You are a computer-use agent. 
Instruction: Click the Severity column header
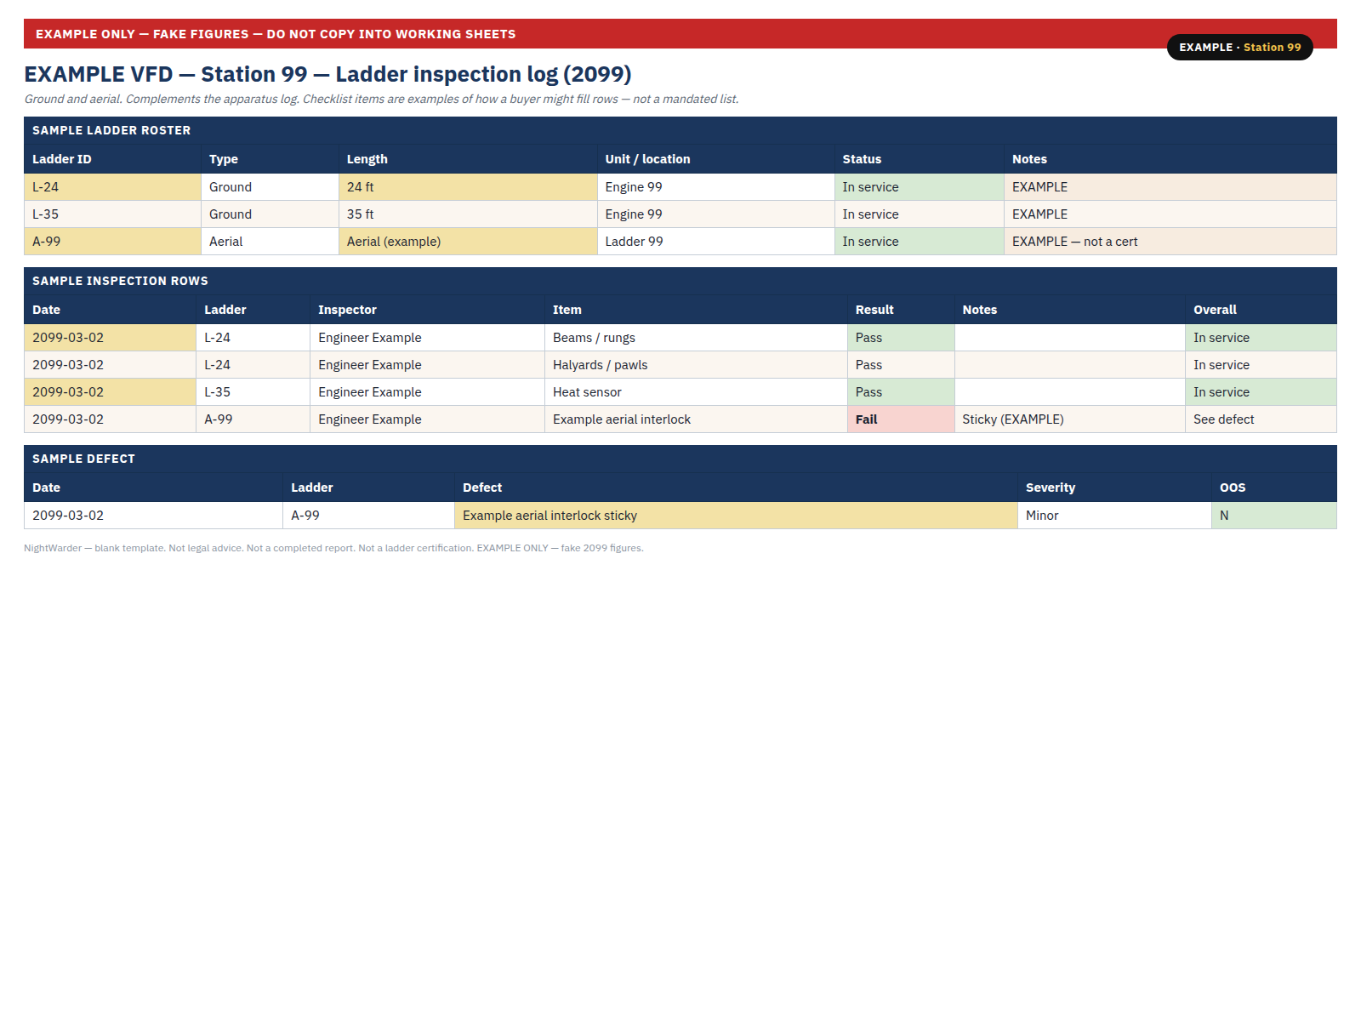[x=1114, y=488]
